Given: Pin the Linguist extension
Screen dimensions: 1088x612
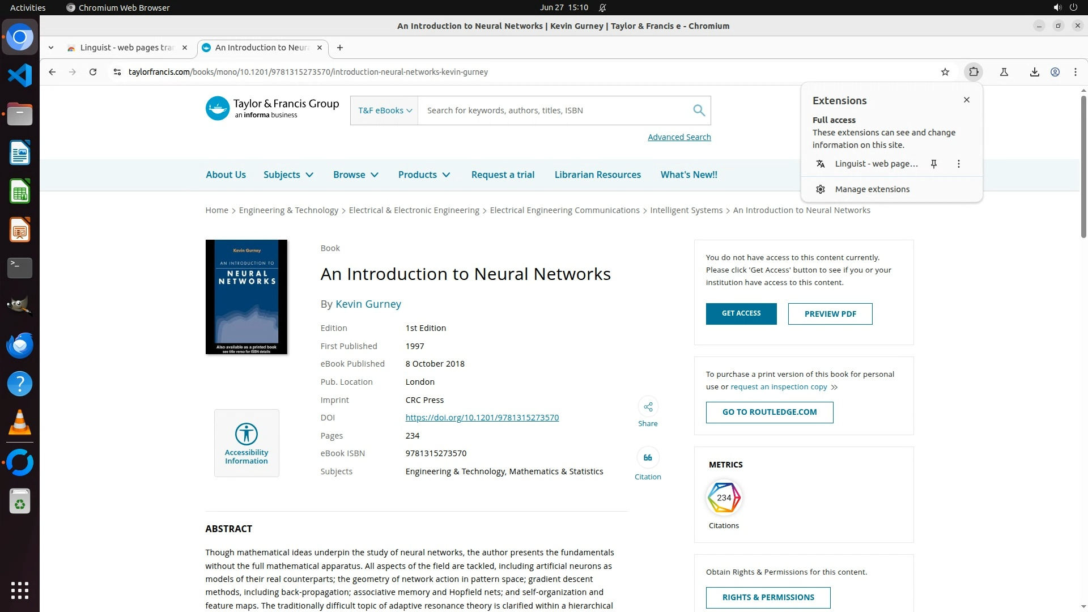Looking at the screenshot, I should point(934,164).
